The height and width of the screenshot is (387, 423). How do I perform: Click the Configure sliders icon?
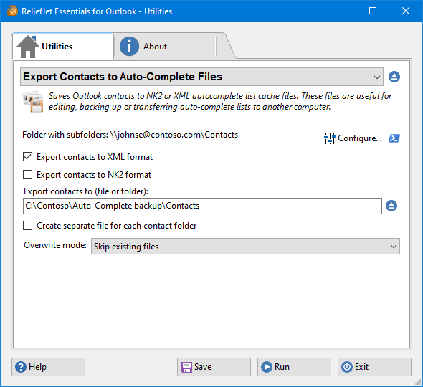(x=329, y=138)
